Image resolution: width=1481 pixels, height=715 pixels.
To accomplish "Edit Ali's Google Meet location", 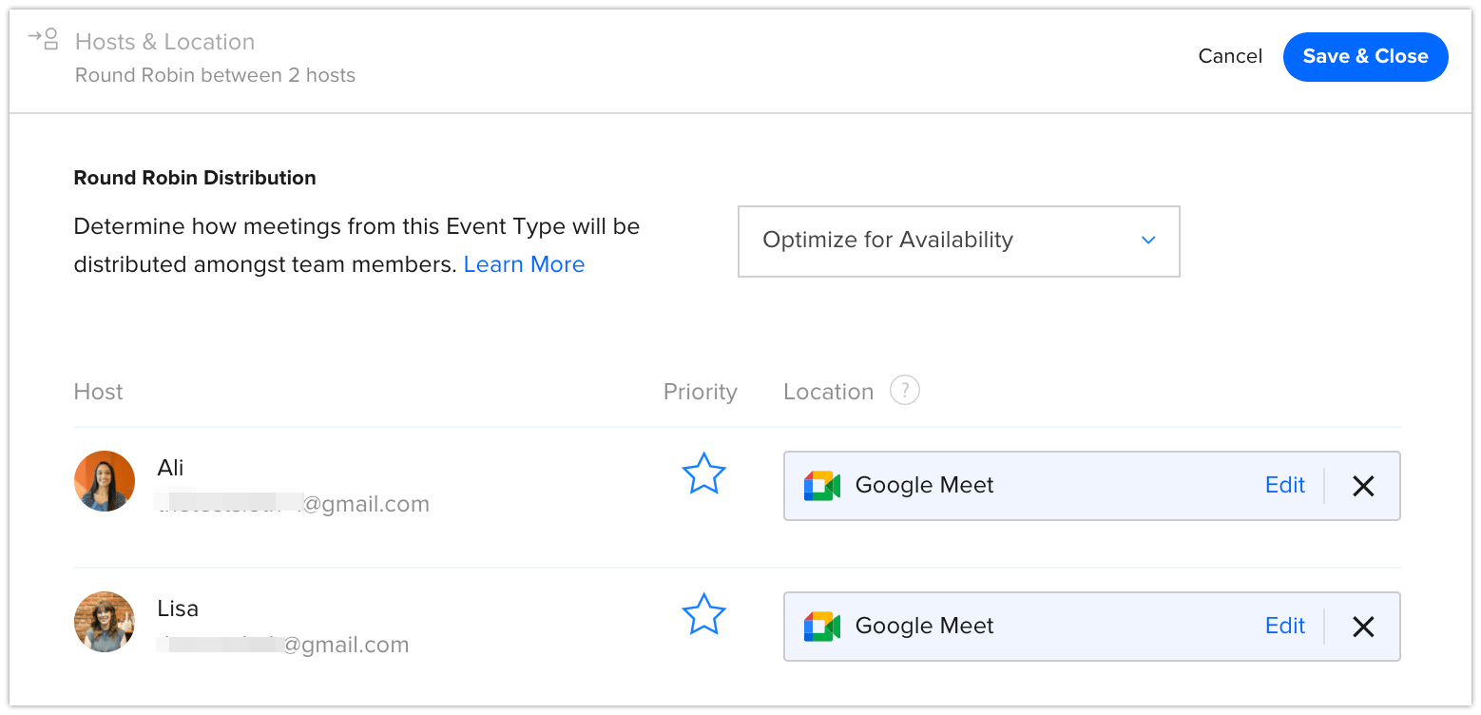I will [1284, 486].
